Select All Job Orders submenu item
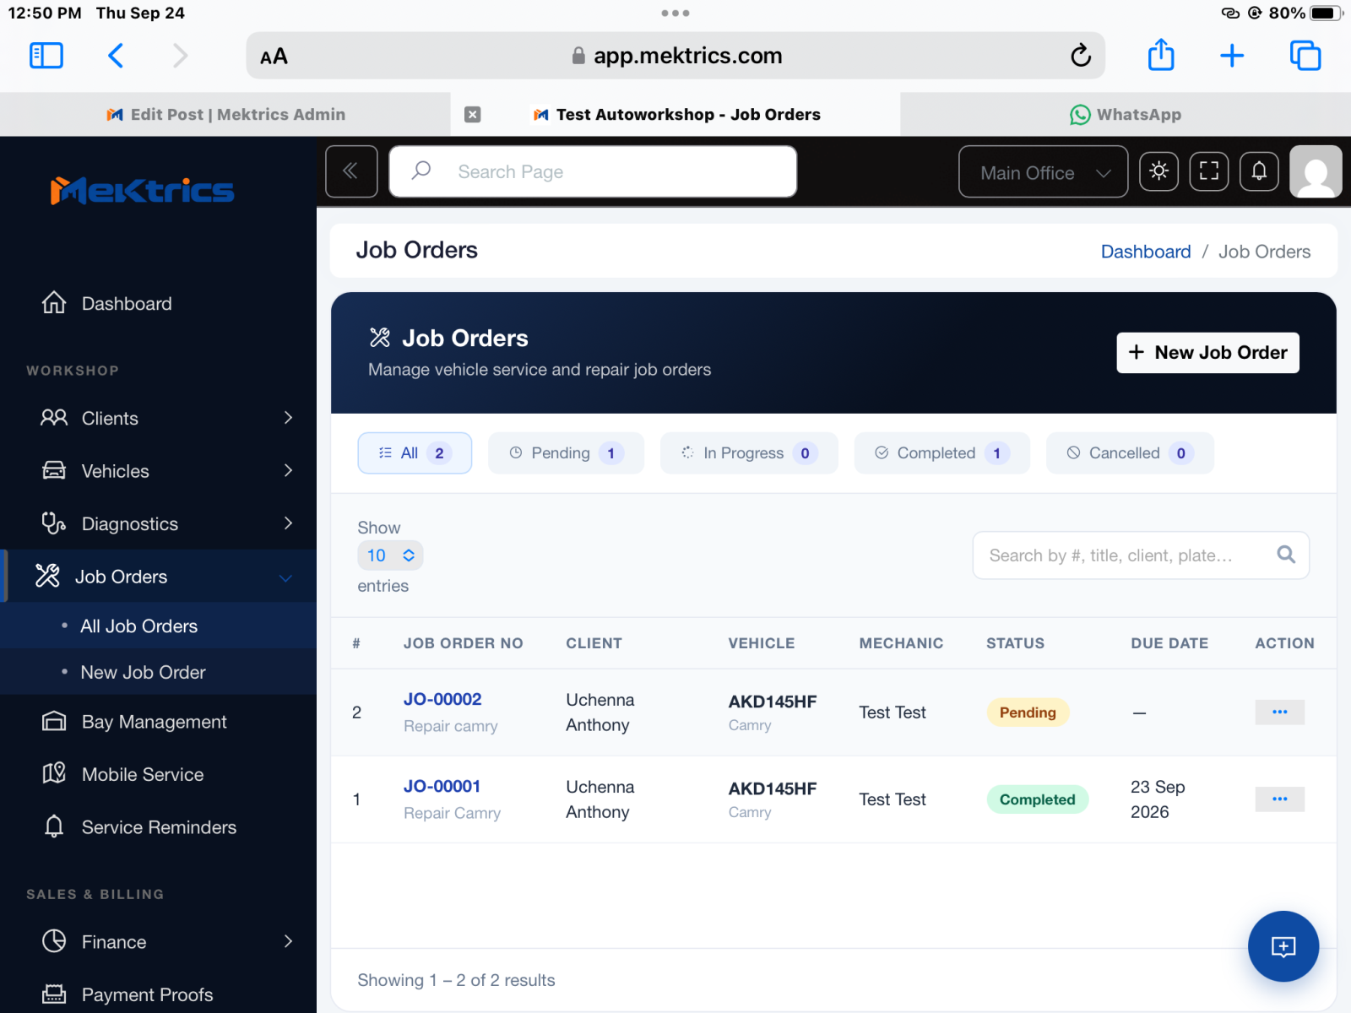Image resolution: width=1351 pixels, height=1013 pixels. (158, 626)
